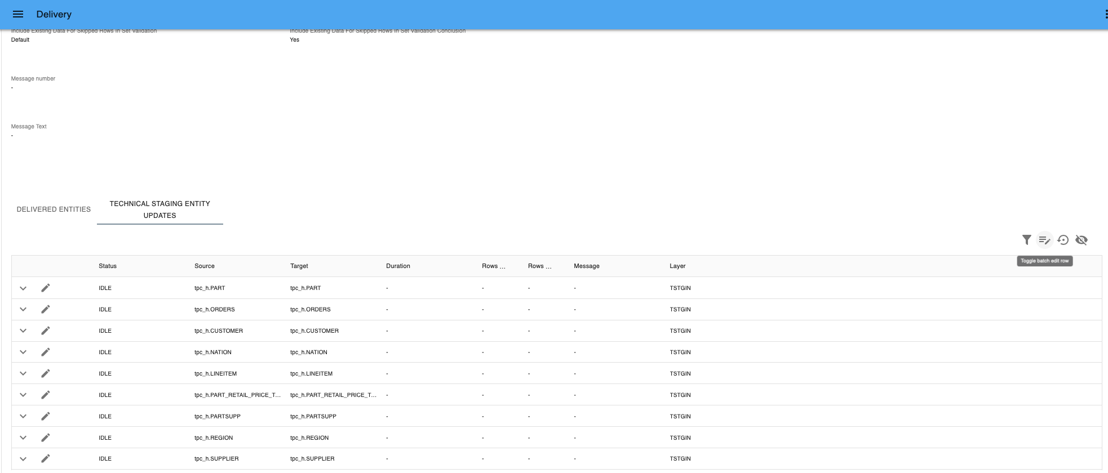Edit the tpc_h.ORDERS row with pencil
The image size is (1108, 473).
[x=46, y=310]
